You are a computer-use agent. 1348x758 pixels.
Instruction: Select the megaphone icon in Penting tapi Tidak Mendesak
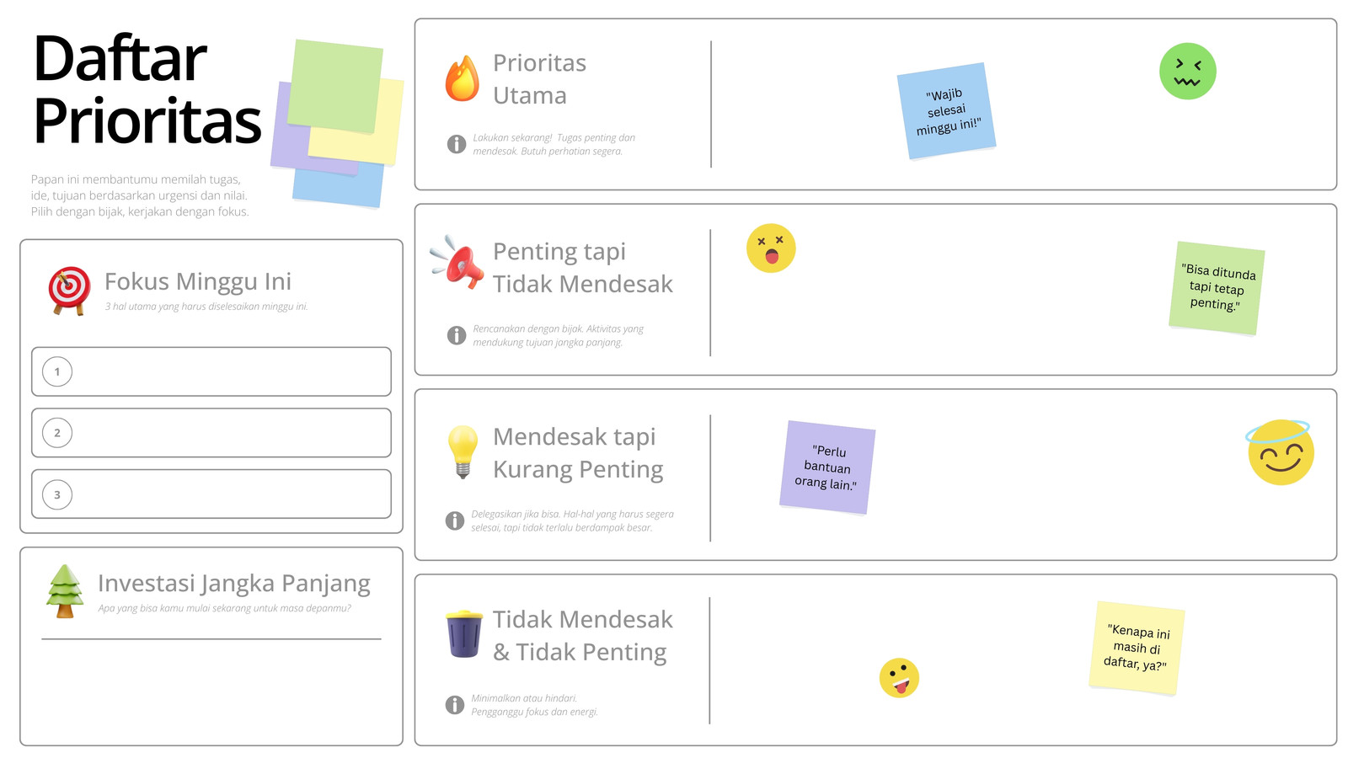pos(457,262)
